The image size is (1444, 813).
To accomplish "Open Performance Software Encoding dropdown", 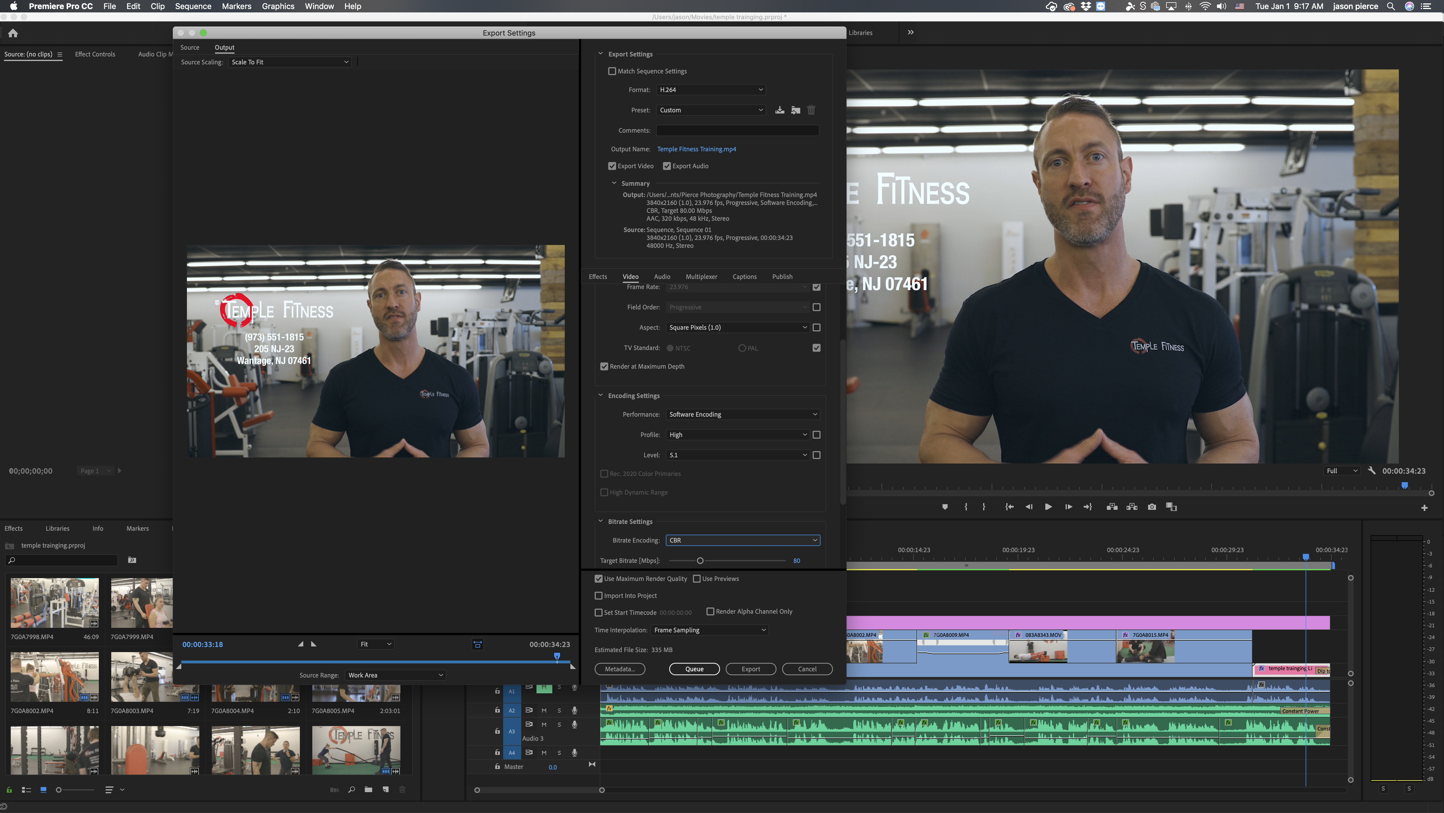I will pos(743,415).
